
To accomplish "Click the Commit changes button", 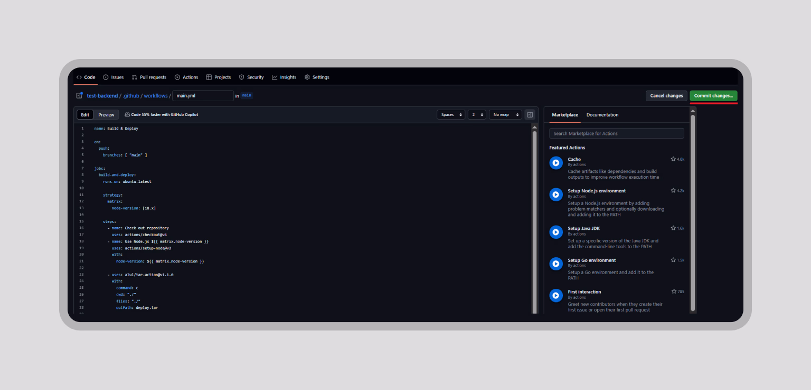I will coord(713,96).
